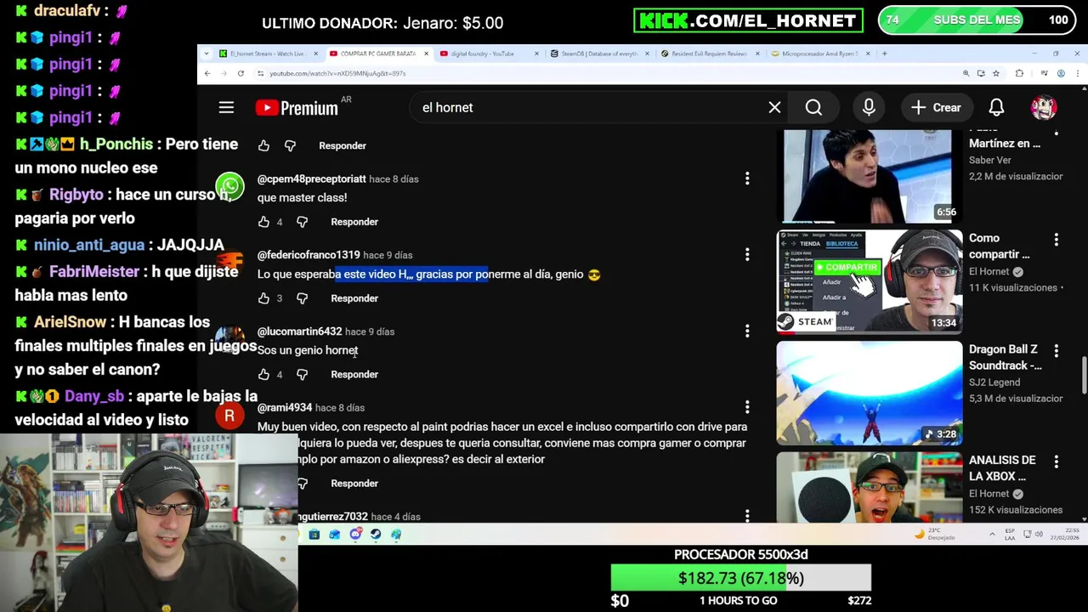Like the "Sos un genio hornet" comment
Image resolution: width=1088 pixels, height=612 pixels.
pos(264,374)
